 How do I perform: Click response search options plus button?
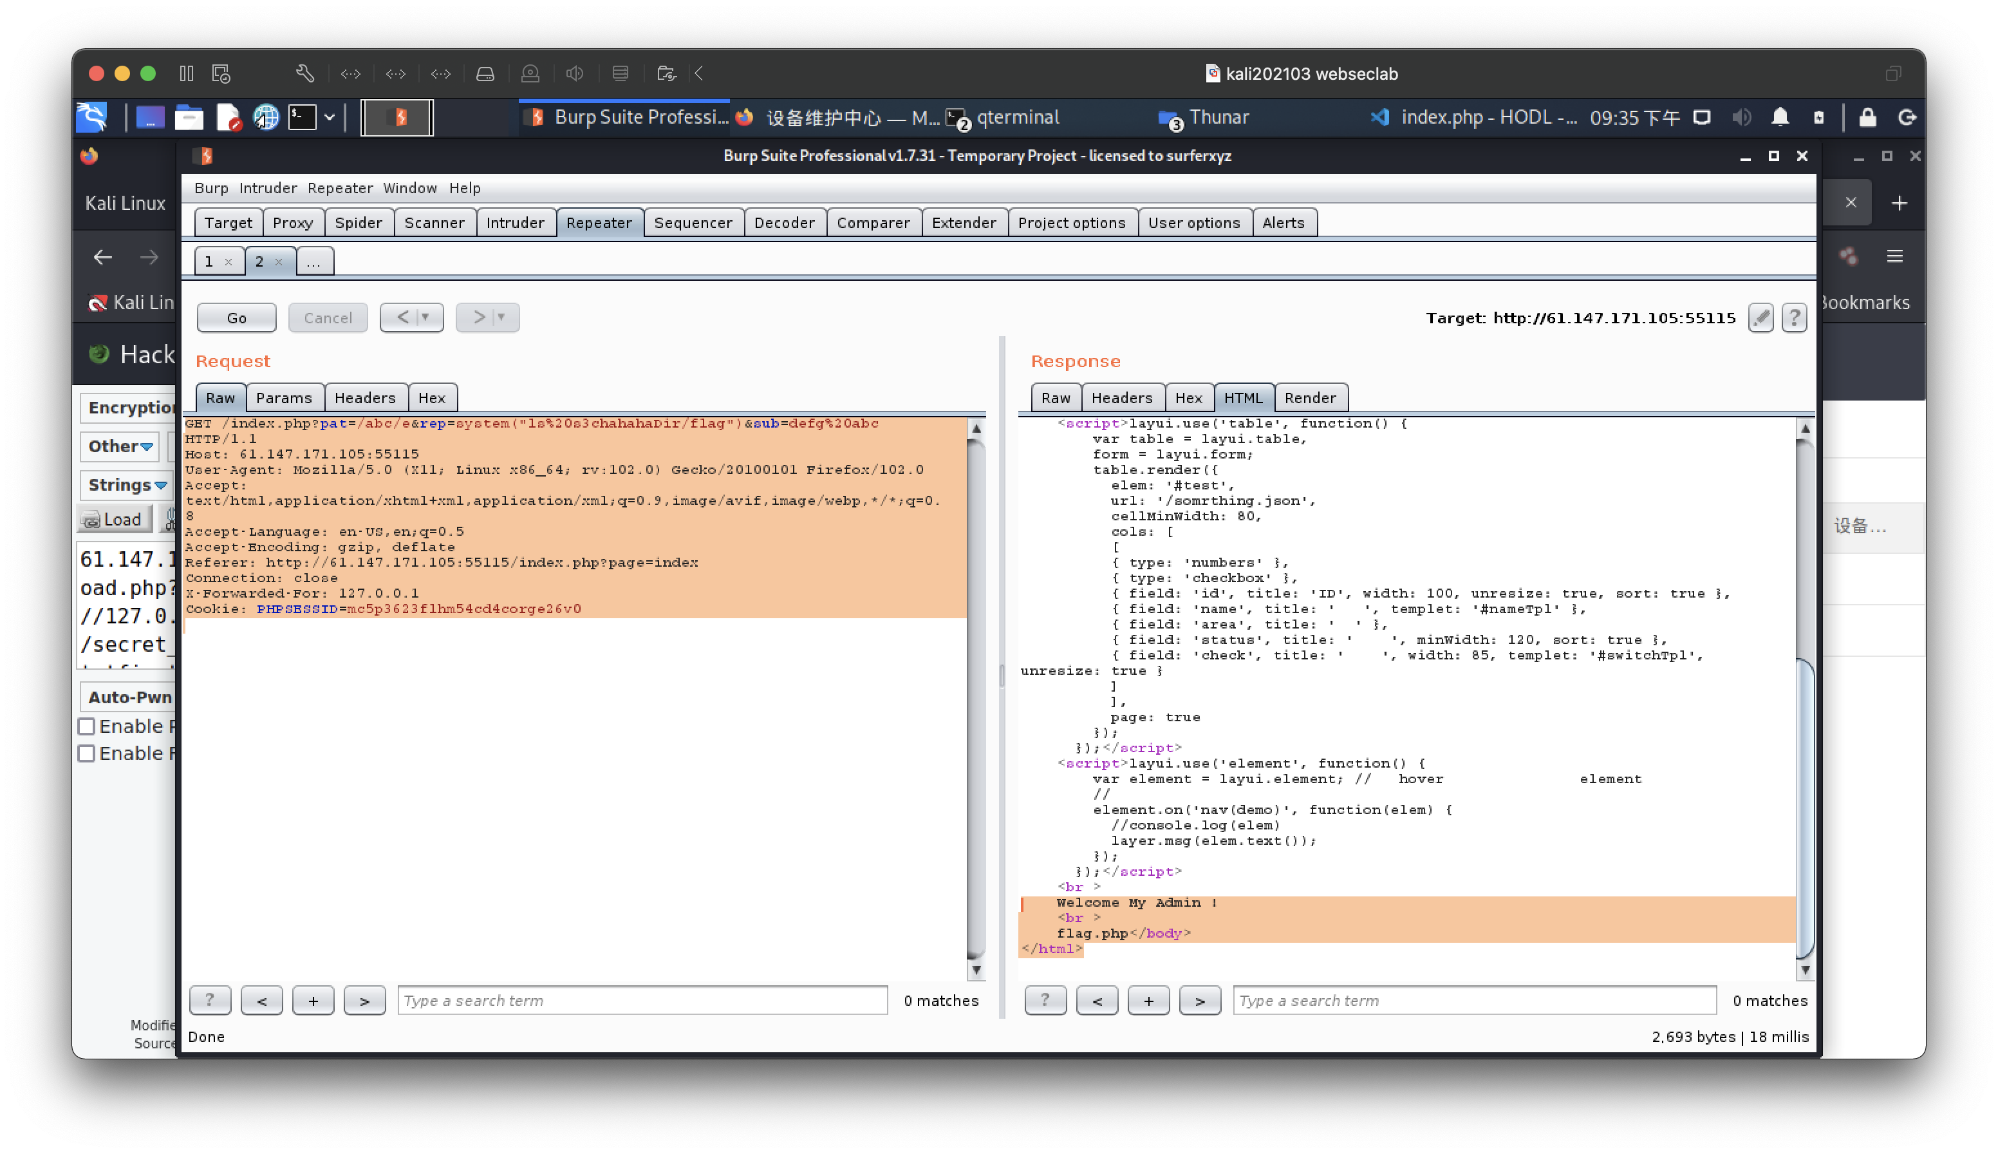click(x=1149, y=1000)
